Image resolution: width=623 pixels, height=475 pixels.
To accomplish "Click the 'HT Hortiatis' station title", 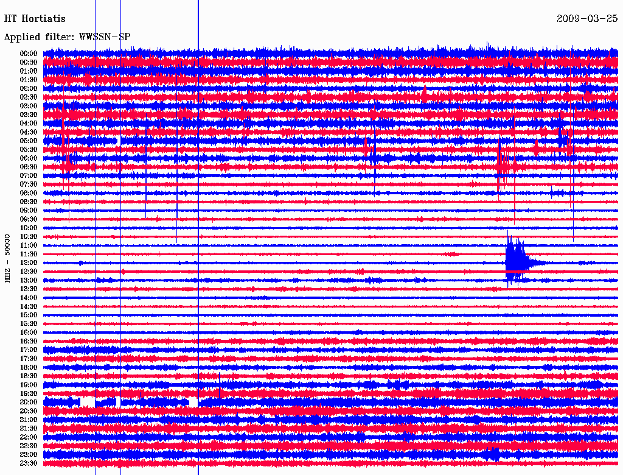I will [35, 19].
